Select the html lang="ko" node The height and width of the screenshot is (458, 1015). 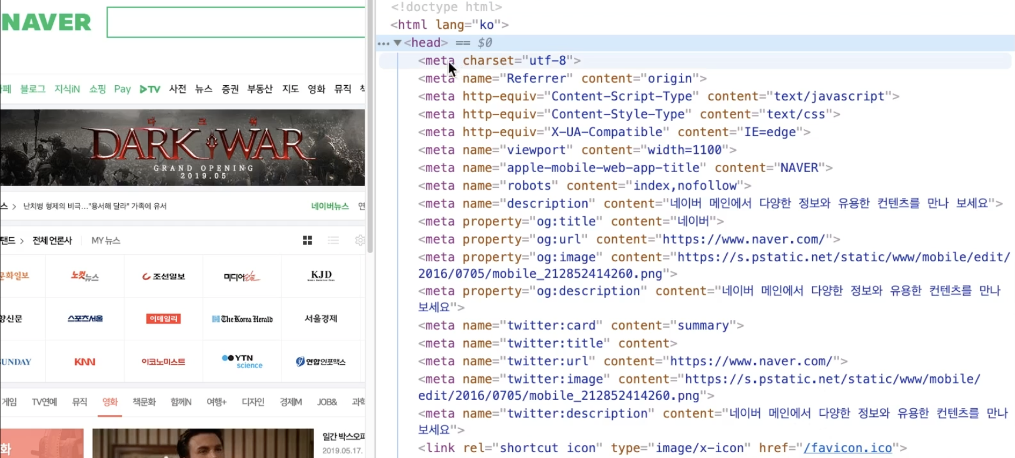(x=450, y=25)
